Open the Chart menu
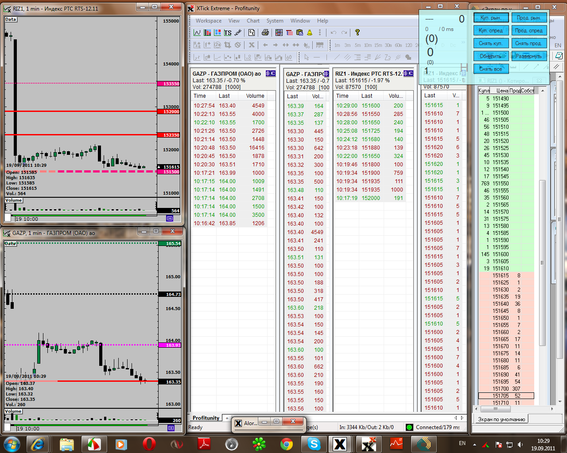The height and width of the screenshot is (453, 567). point(253,21)
